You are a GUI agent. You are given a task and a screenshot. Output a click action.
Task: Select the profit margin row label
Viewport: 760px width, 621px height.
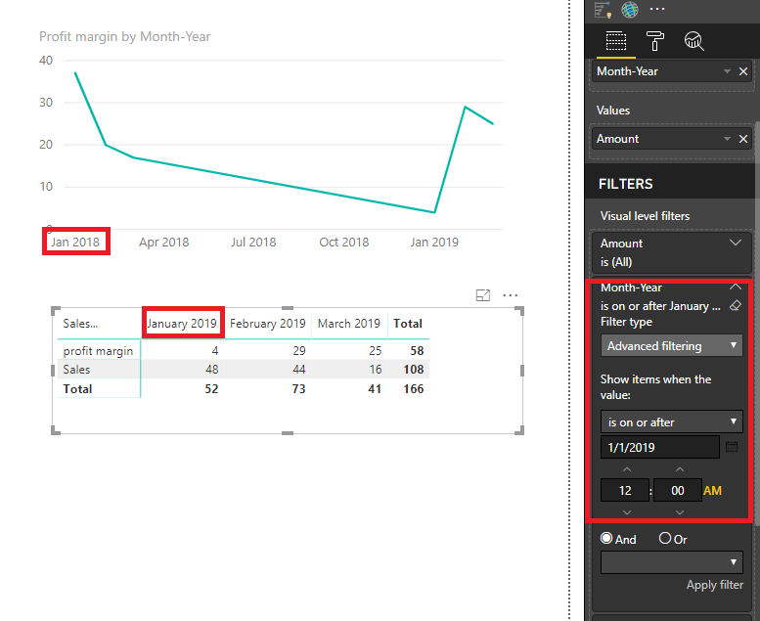[98, 351]
